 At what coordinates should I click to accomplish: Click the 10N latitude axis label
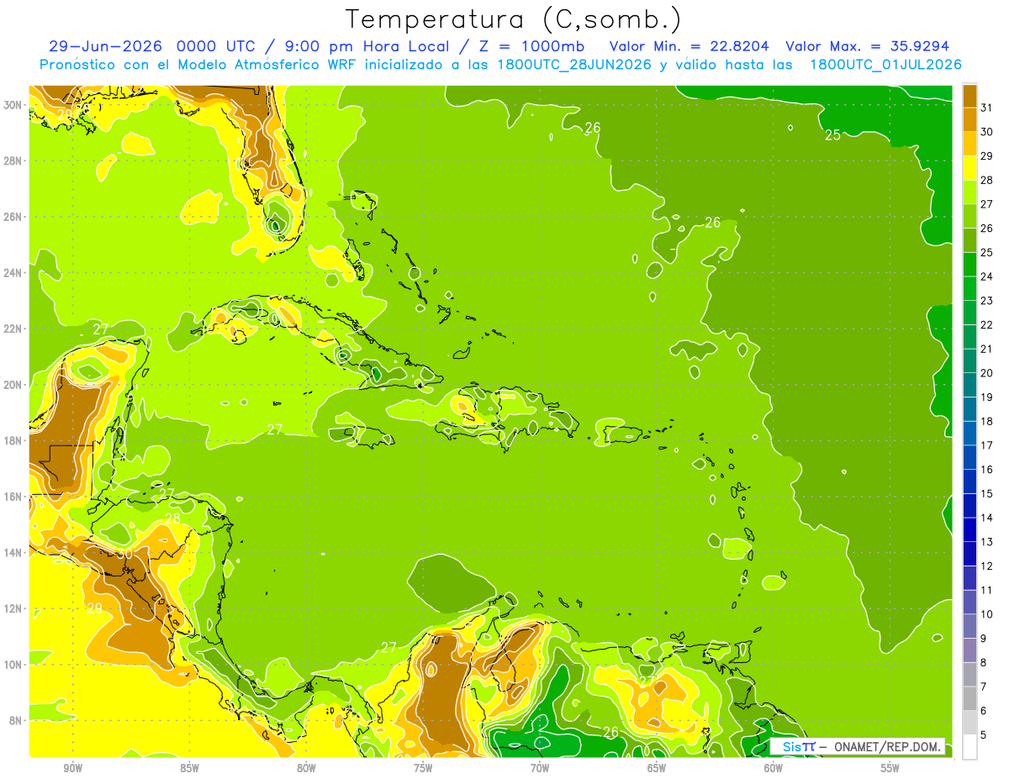(x=13, y=665)
